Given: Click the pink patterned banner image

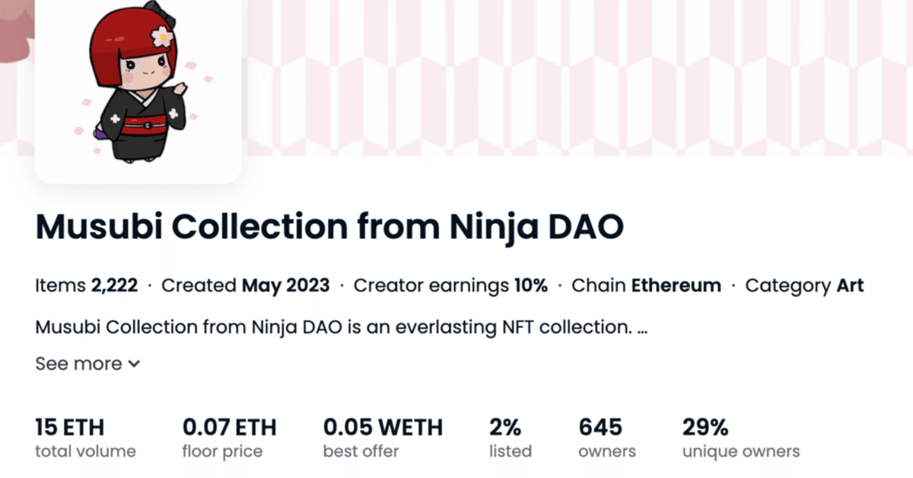Looking at the screenshot, I should pyautogui.click(x=577, y=76).
